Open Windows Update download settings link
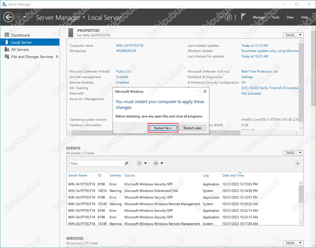Screen dimensions: 316x248 (x=270, y=51)
